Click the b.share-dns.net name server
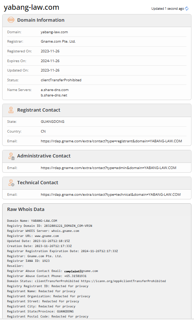The width and height of the screenshot is (194, 320). (54, 95)
